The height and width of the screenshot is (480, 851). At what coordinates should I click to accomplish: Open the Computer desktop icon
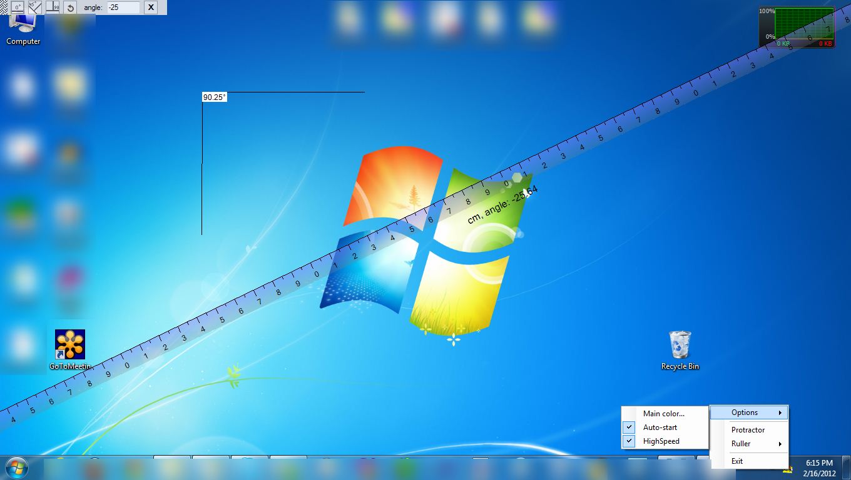(x=23, y=29)
